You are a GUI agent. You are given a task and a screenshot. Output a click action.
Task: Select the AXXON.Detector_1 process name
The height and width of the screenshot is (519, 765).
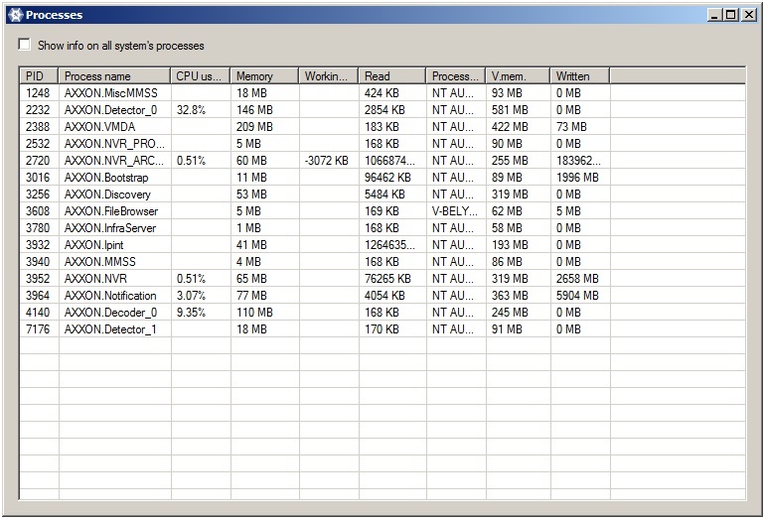(x=110, y=329)
